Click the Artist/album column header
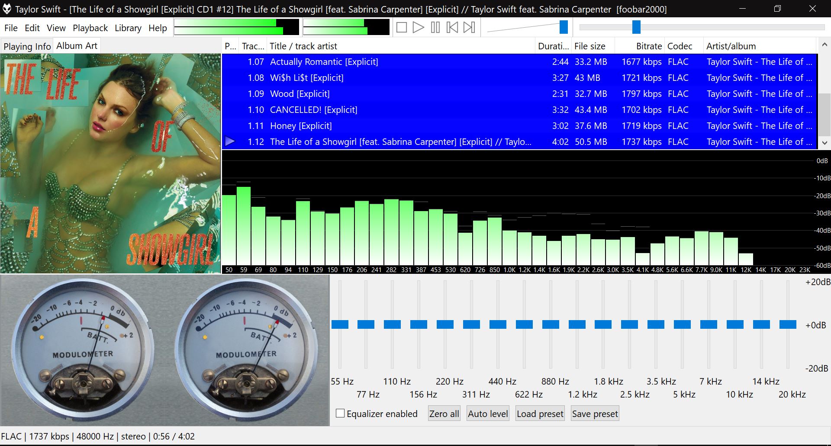Image resolution: width=831 pixels, height=446 pixels. [760, 46]
